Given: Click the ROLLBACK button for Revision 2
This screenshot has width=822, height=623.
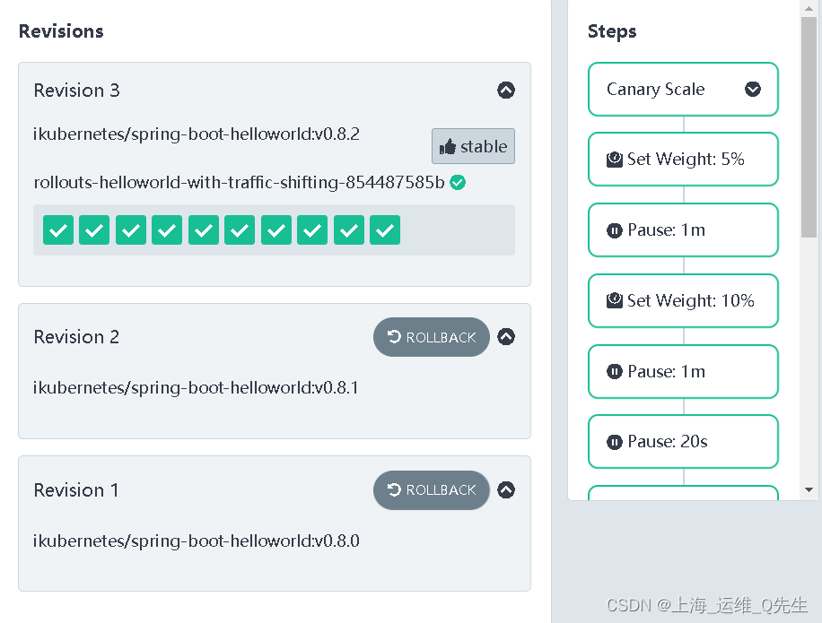Looking at the screenshot, I should pos(432,337).
